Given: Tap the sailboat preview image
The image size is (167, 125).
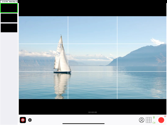Looking at the screenshot, I should coord(93,58).
